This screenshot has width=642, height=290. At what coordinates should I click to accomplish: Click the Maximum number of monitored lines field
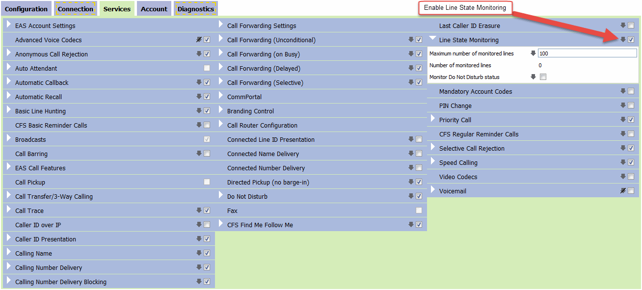[x=587, y=53]
